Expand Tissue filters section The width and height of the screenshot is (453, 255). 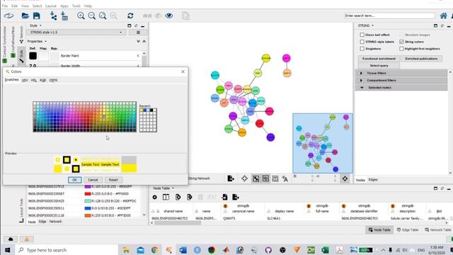point(361,73)
